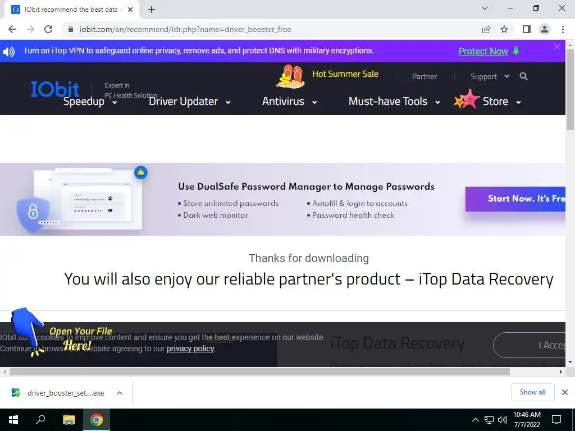Expand the Store menu
Screen dimensions: 575x431
point(501,102)
